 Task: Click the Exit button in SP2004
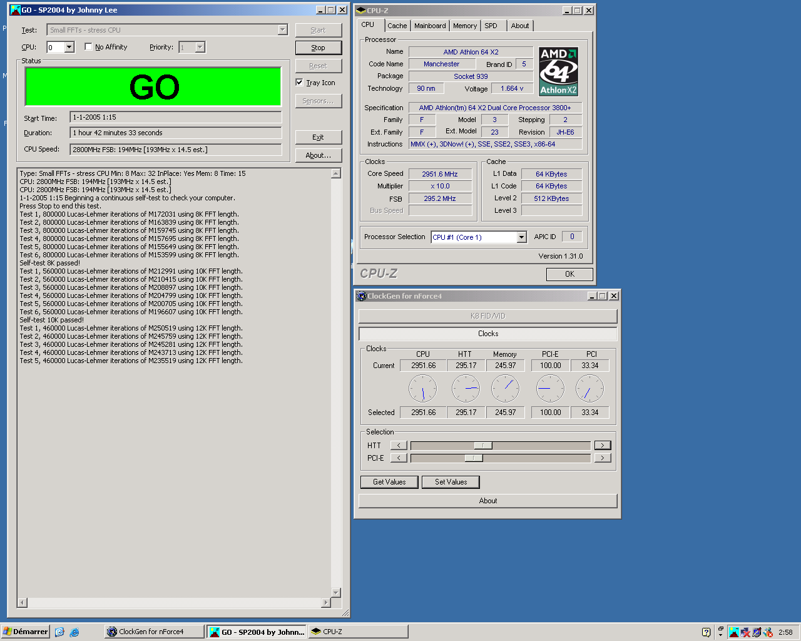(319, 137)
